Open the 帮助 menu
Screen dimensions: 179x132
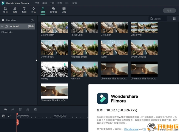75,3
